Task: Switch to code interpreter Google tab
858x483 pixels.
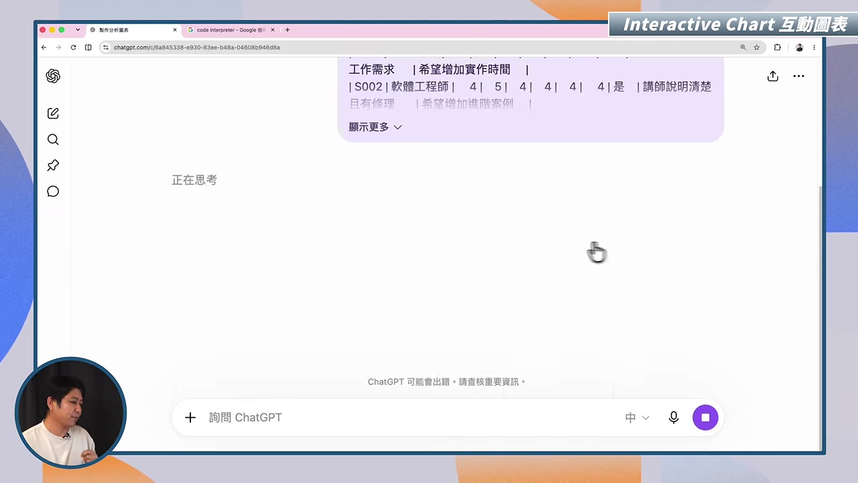Action: [x=231, y=30]
